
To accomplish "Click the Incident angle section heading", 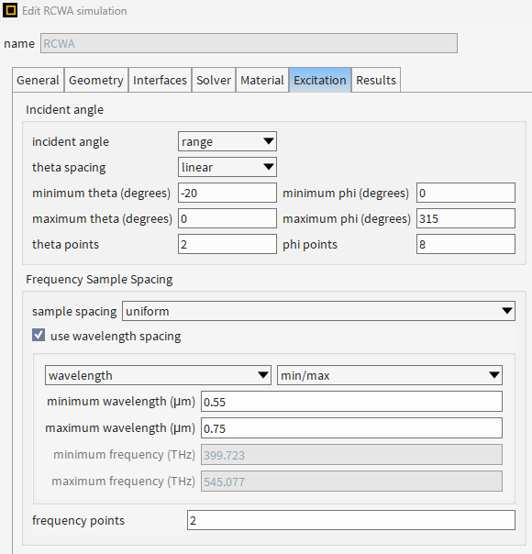I will pos(64,110).
